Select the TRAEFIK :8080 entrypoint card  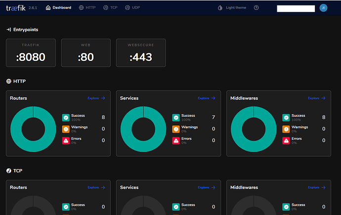(31, 53)
